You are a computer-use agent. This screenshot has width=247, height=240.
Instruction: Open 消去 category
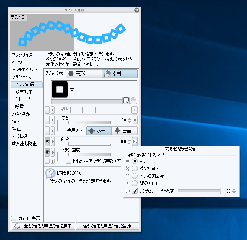click(17, 121)
